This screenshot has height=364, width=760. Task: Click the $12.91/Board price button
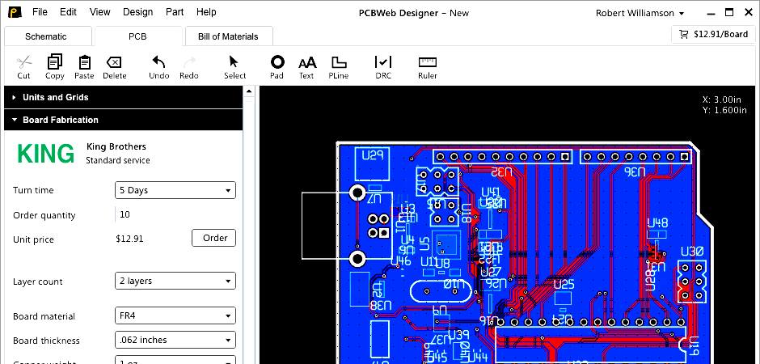coord(713,35)
